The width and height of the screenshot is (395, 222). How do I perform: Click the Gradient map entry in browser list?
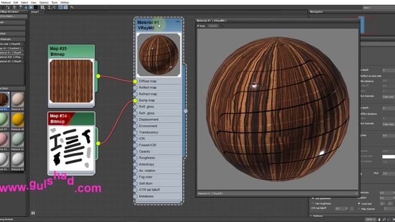click(12, 48)
